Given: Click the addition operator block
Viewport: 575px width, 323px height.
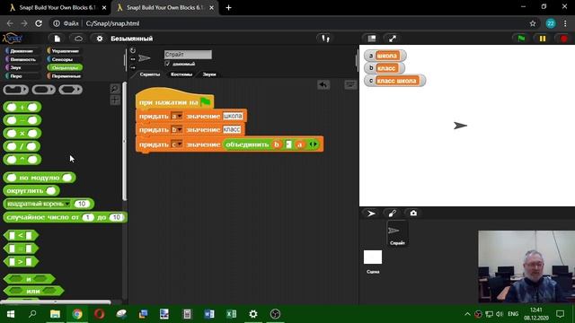Looking at the screenshot, I should [22, 107].
